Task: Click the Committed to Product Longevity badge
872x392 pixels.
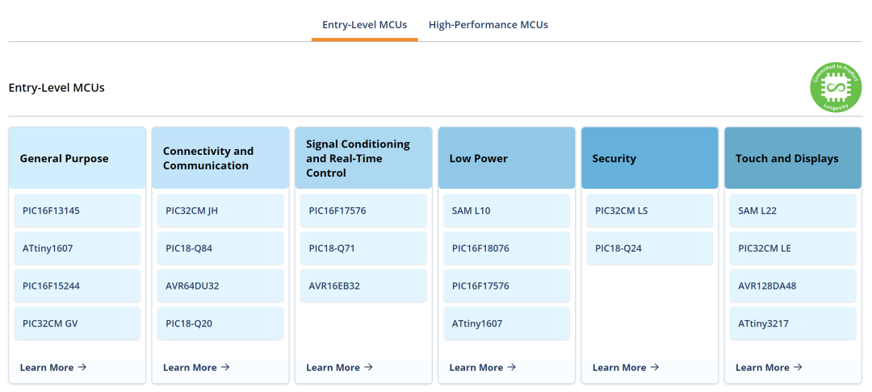Action: (x=836, y=87)
